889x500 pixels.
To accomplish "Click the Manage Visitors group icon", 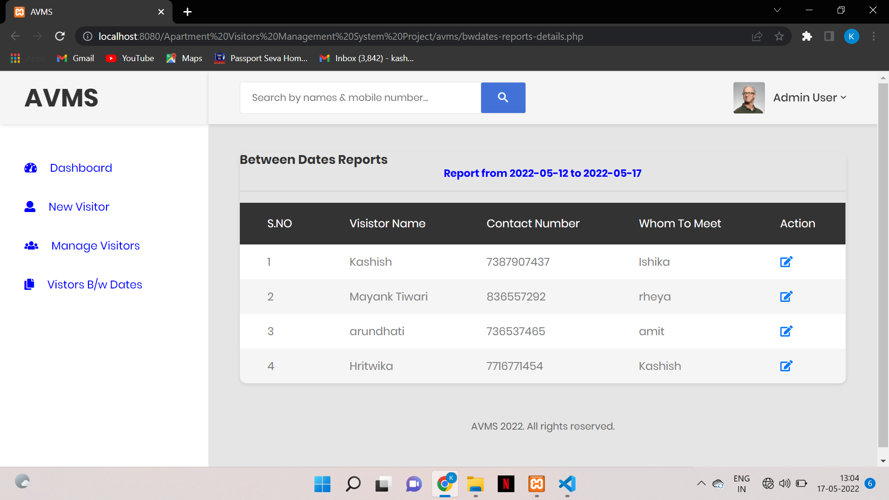I will point(31,245).
